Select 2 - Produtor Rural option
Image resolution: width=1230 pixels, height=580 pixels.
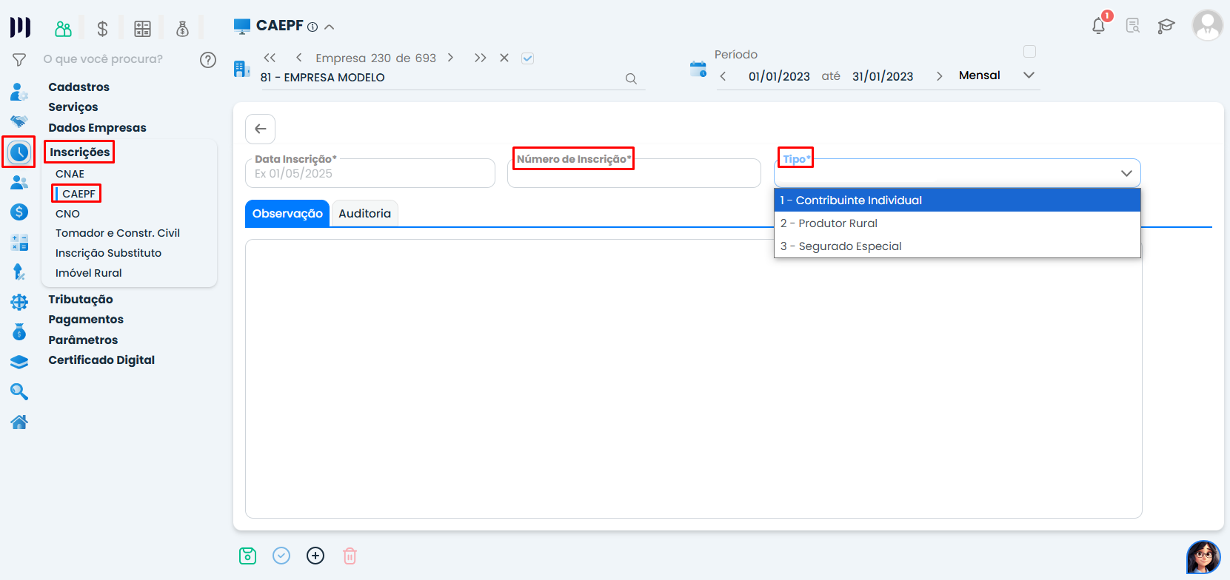pos(957,223)
